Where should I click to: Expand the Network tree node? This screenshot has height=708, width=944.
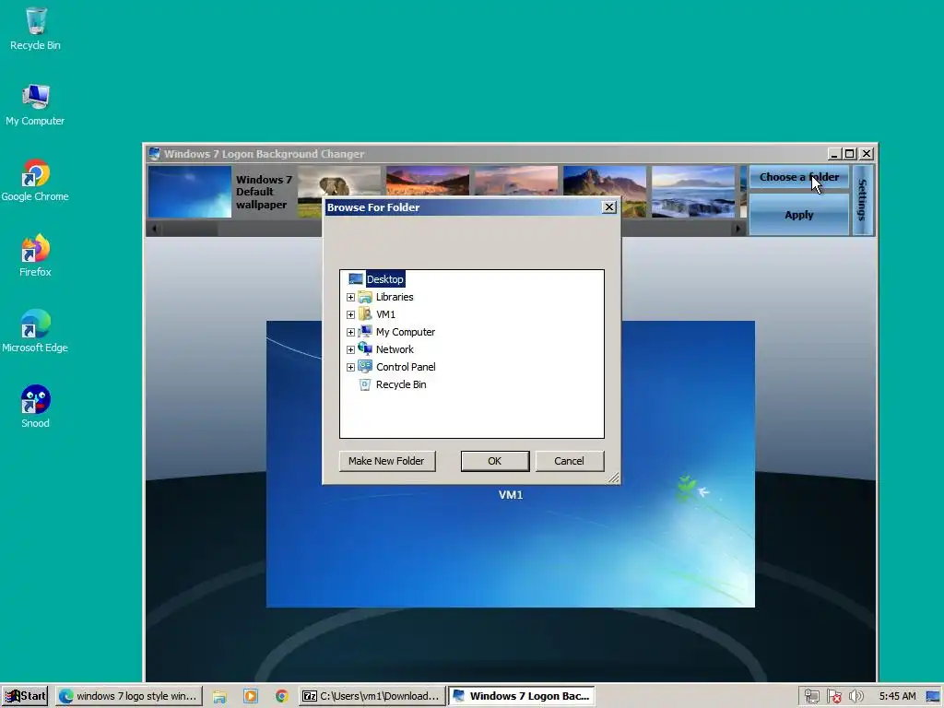tap(350, 349)
